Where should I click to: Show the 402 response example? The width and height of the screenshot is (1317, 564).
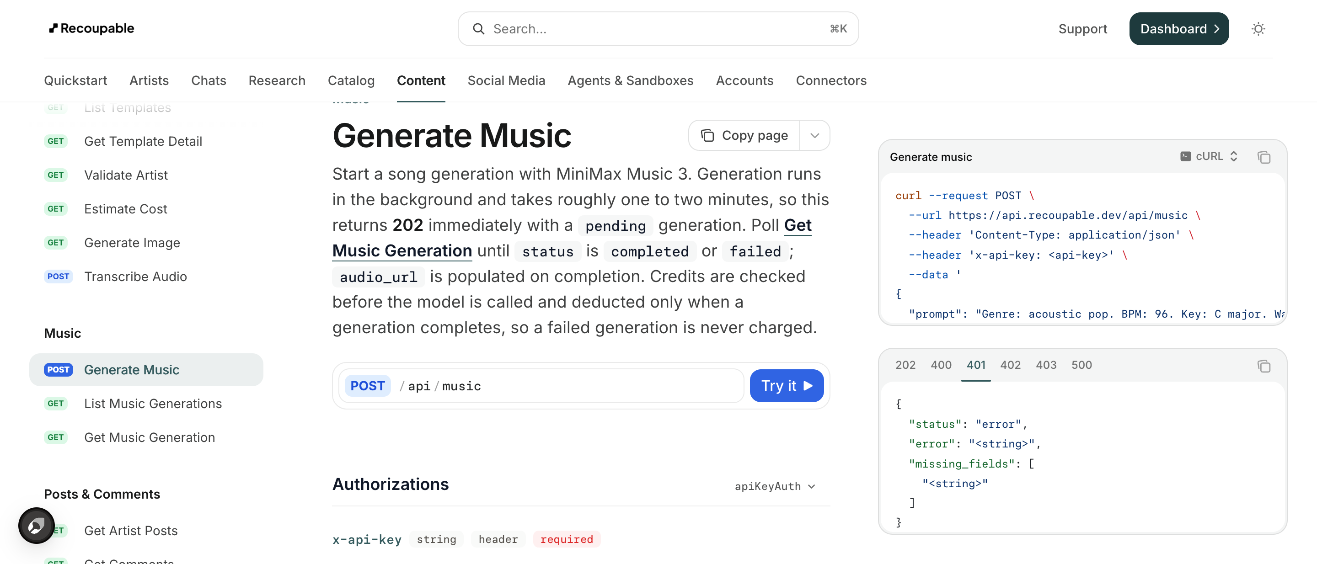click(1010, 365)
